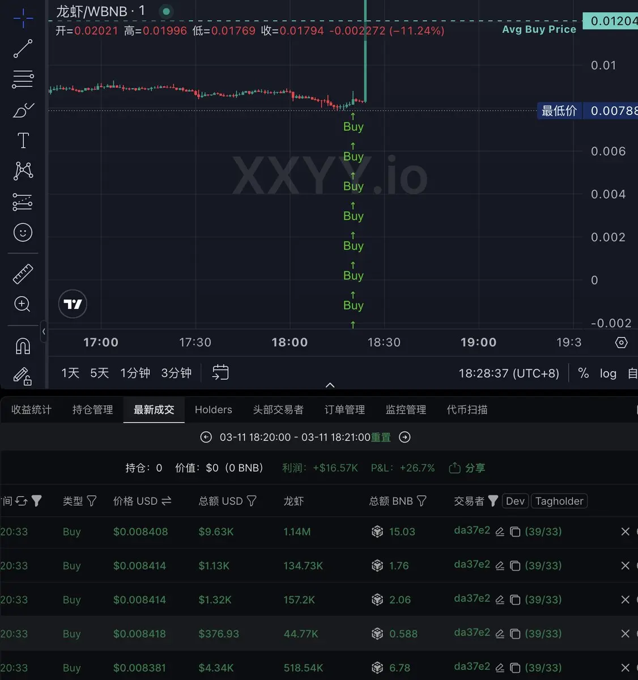Copy trader address in 15.03 BNB row
The width and height of the screenshot is (638, 680).
[x=515, y=532]
